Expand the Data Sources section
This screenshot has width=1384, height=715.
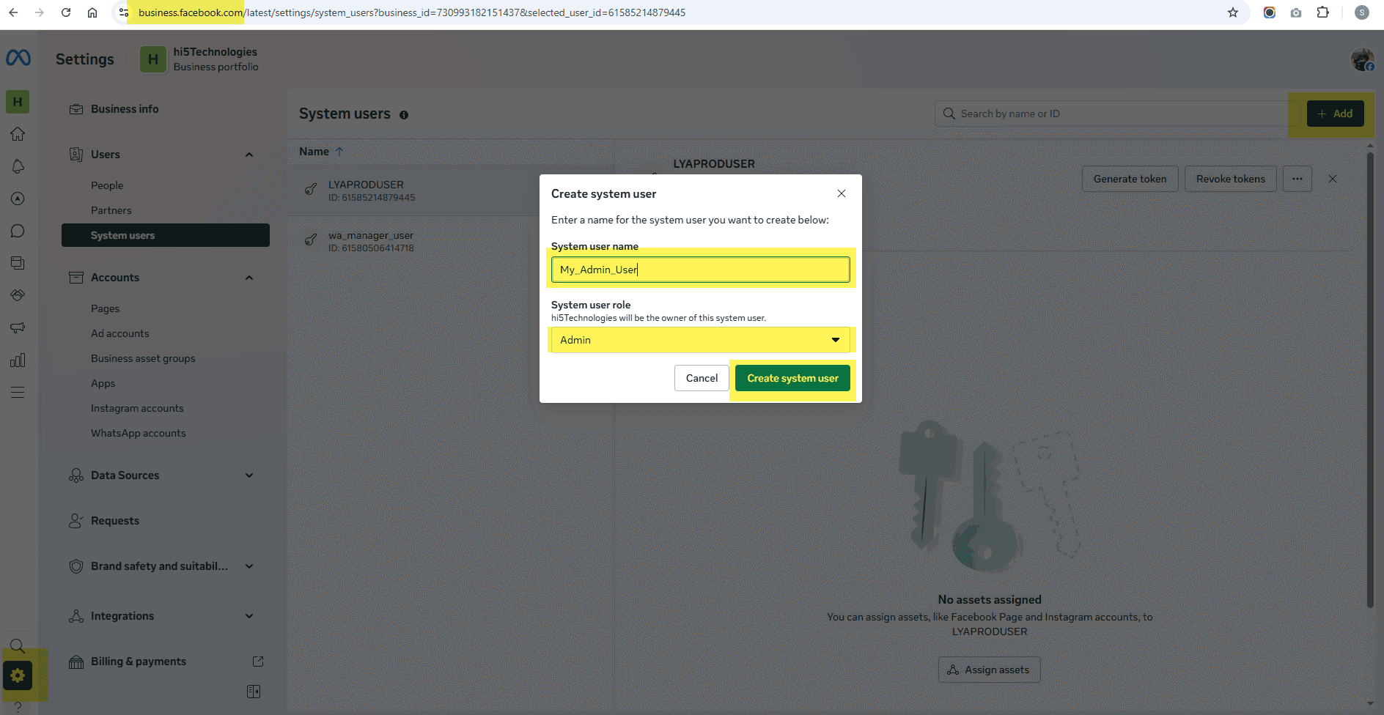point(249,475)
